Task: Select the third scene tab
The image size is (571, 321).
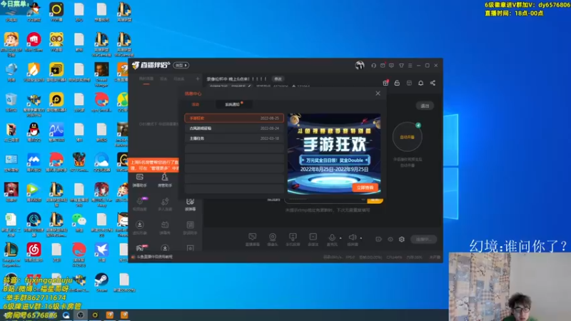Action: (x=179, y=79)
